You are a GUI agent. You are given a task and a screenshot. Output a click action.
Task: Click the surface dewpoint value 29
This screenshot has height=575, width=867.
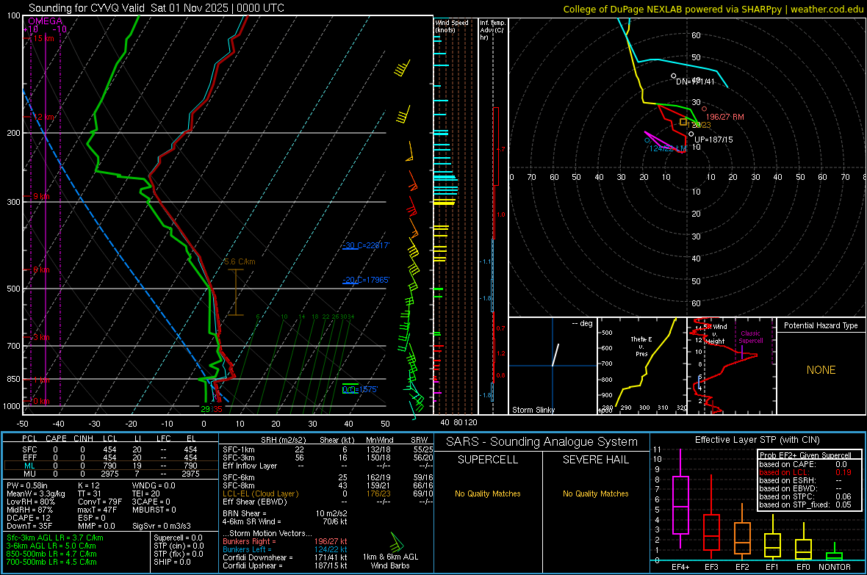coord(205,409)
